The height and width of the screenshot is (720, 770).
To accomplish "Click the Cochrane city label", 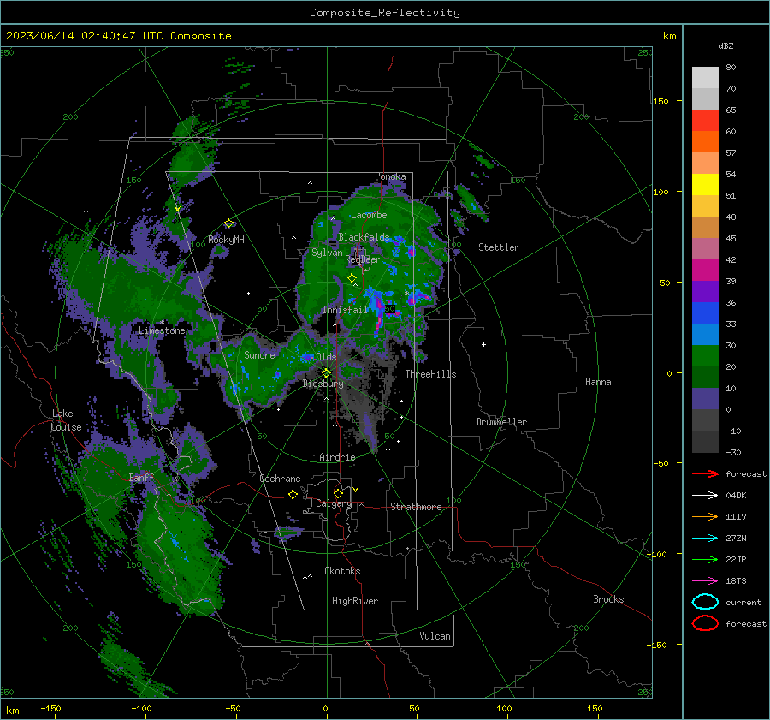I will click(x=280, y=479).
